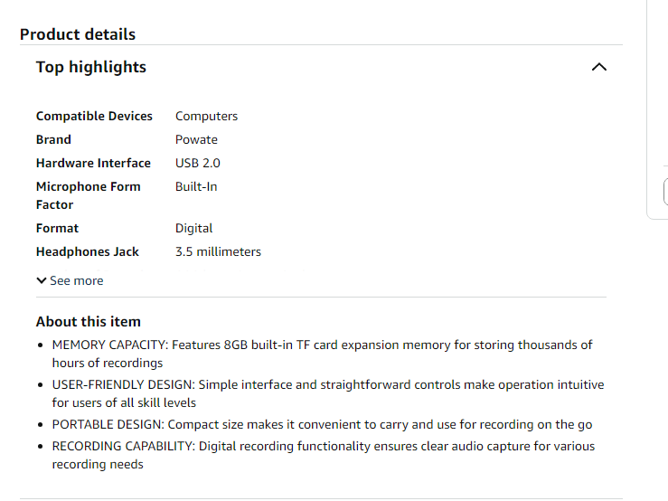Expand the See more link text
Screen dimensions: 668x501
[77, 281]
